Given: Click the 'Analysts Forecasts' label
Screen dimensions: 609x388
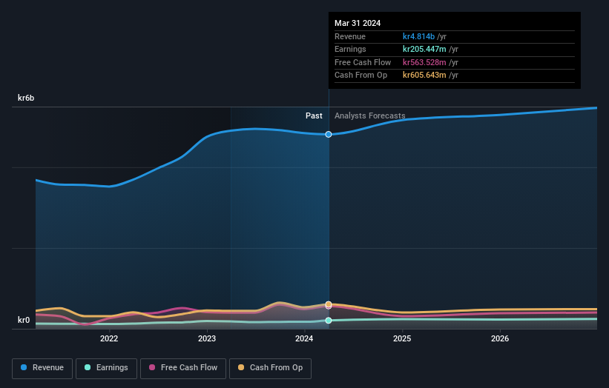Looking at the screenshot, I should (x=369, y=116).
